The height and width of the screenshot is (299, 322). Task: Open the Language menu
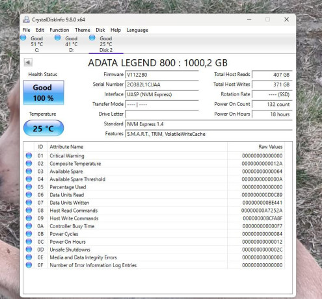pos(137,30)
